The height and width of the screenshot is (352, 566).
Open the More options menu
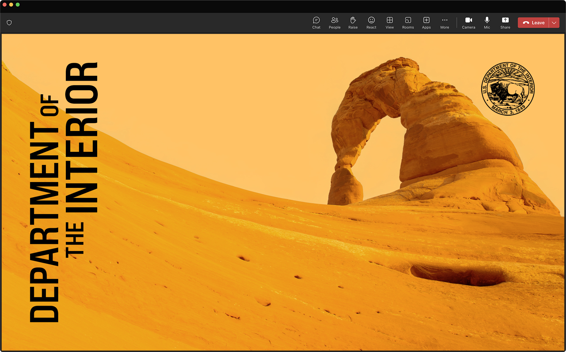(x=444, y=23)
